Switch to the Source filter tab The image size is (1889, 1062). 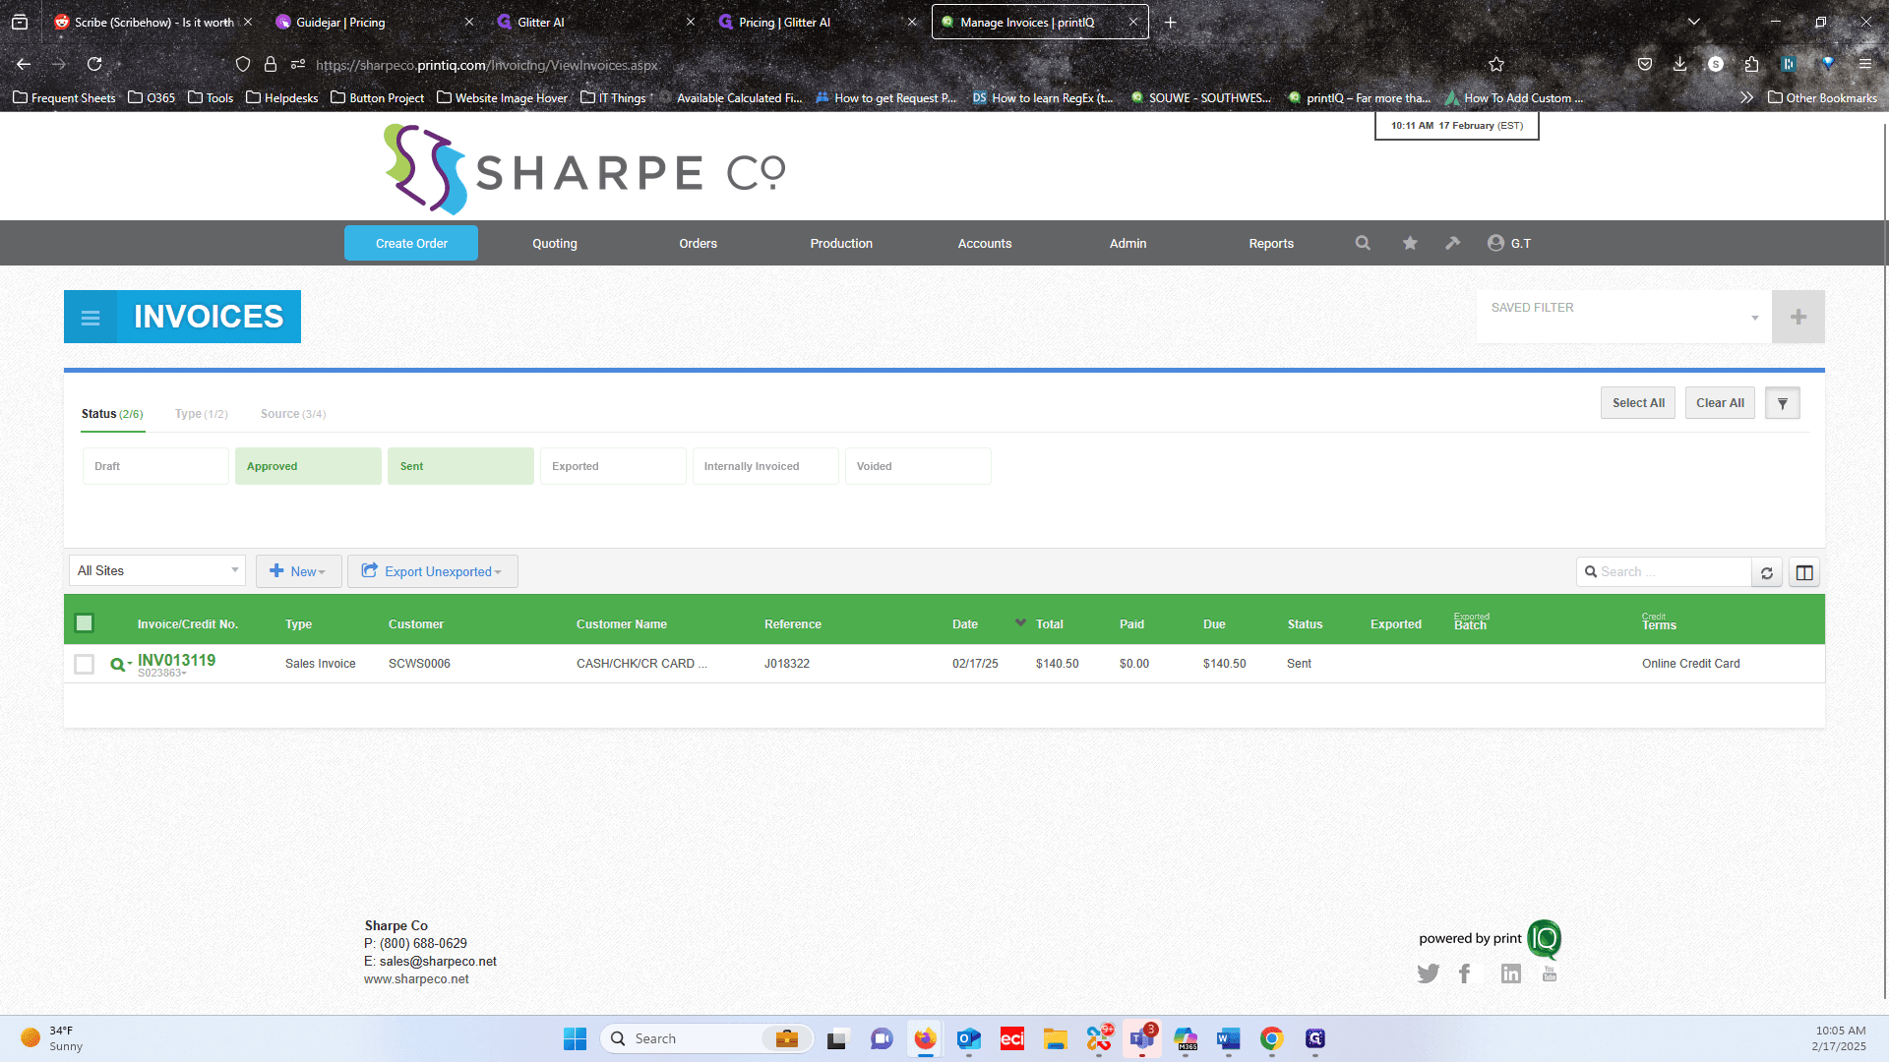point(293,414)
